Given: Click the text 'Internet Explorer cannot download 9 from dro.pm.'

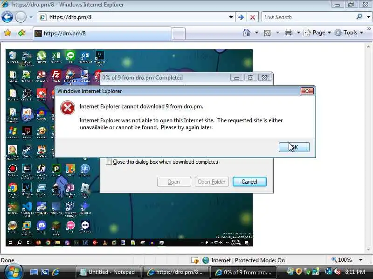Looking at the screenshot, I should [x=141, y=106].
